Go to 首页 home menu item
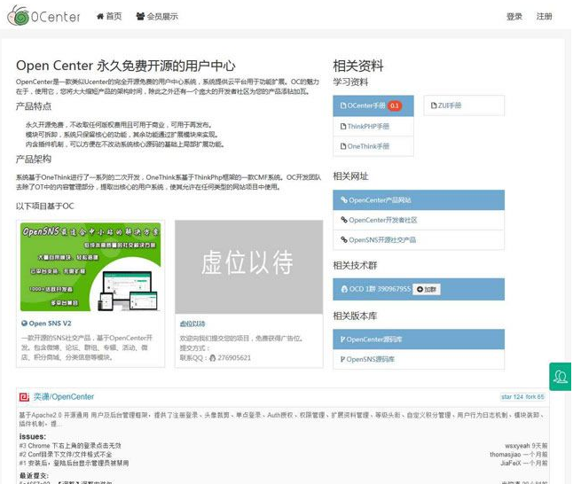 (109, 17)
